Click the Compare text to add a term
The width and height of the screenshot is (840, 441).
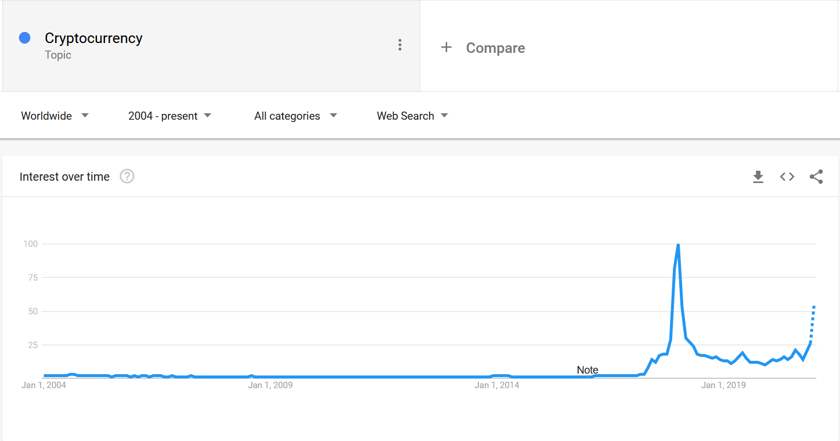pyautogui.click(x=495, y=48)
